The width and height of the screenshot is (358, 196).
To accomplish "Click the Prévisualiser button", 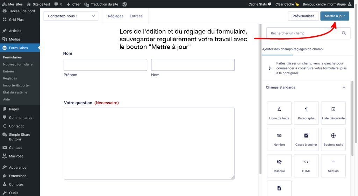I will 303,16.
